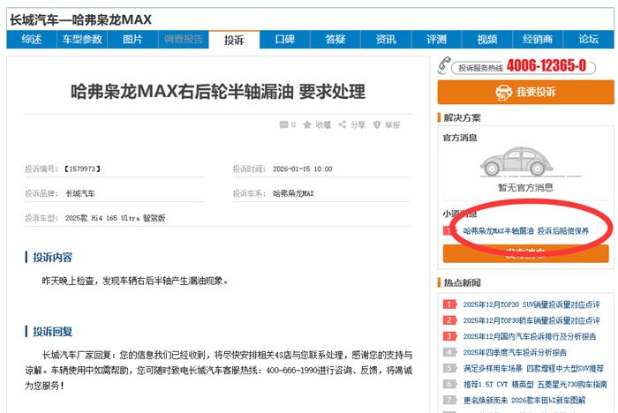Click the car icon in 我要投诉 button
This screenshot has width=618, height=413.
[x=502, y=92]
